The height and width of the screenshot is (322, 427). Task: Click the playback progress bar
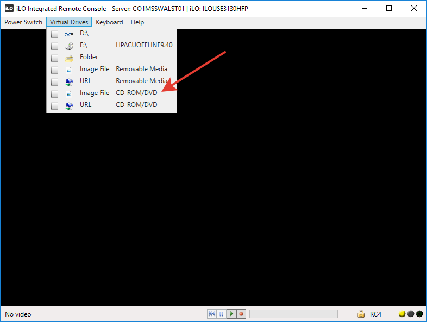(x=293, y=314)
